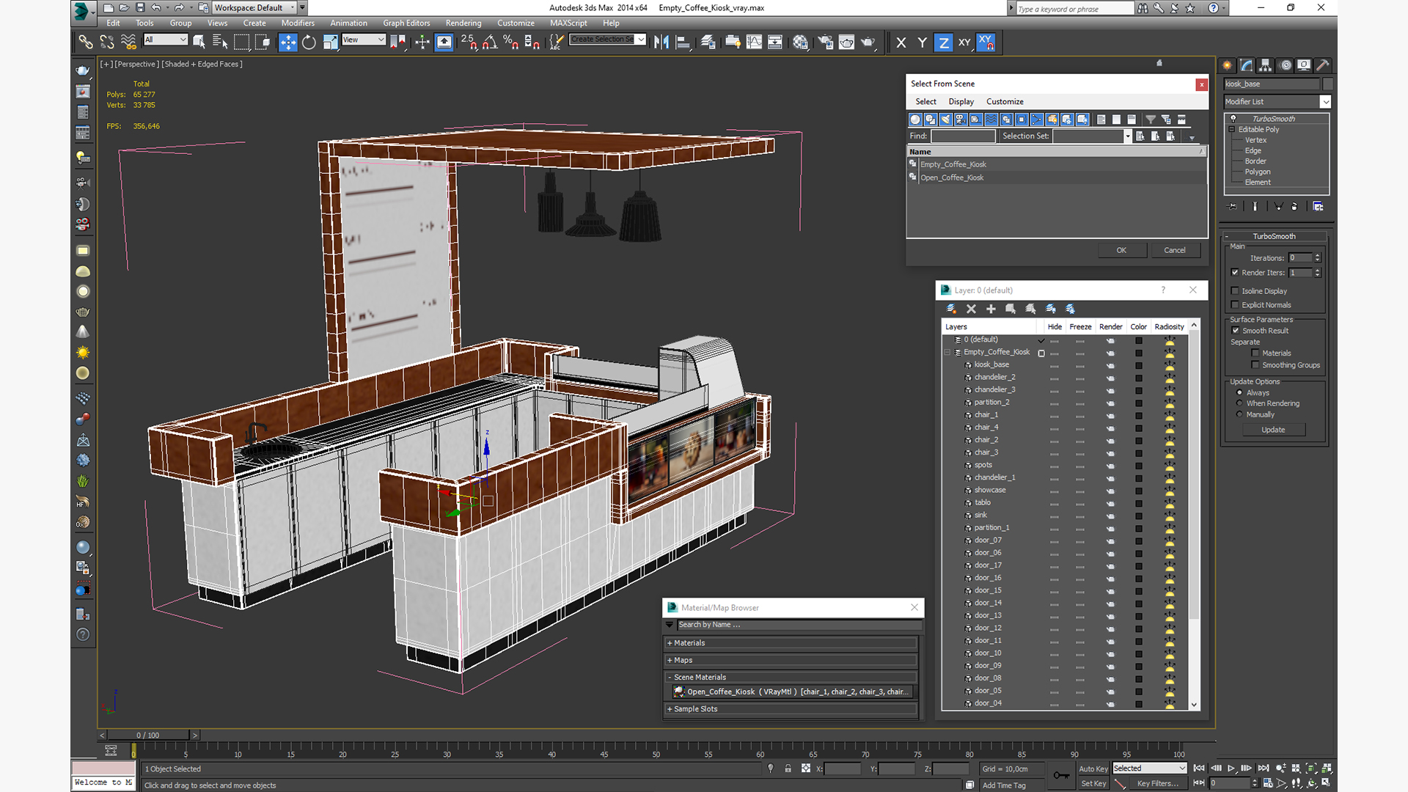
Task: Click Play Animation button
Action: (x=1231, y=769)
